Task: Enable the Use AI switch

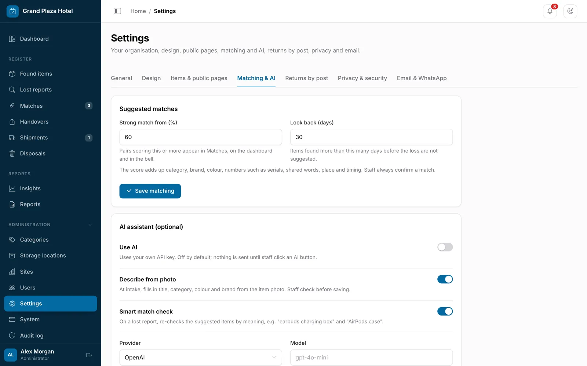Action: (x=445, y=247)
